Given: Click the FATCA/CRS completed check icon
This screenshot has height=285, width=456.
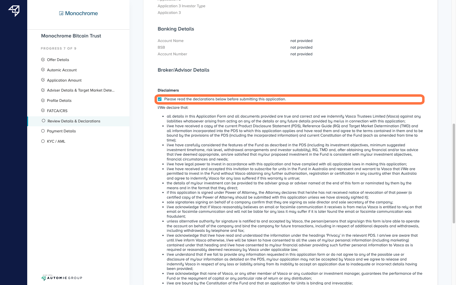Looking at the screenshot, I should (x=43, y=111).
